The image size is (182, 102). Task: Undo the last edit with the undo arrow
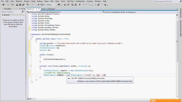(28, 5)
